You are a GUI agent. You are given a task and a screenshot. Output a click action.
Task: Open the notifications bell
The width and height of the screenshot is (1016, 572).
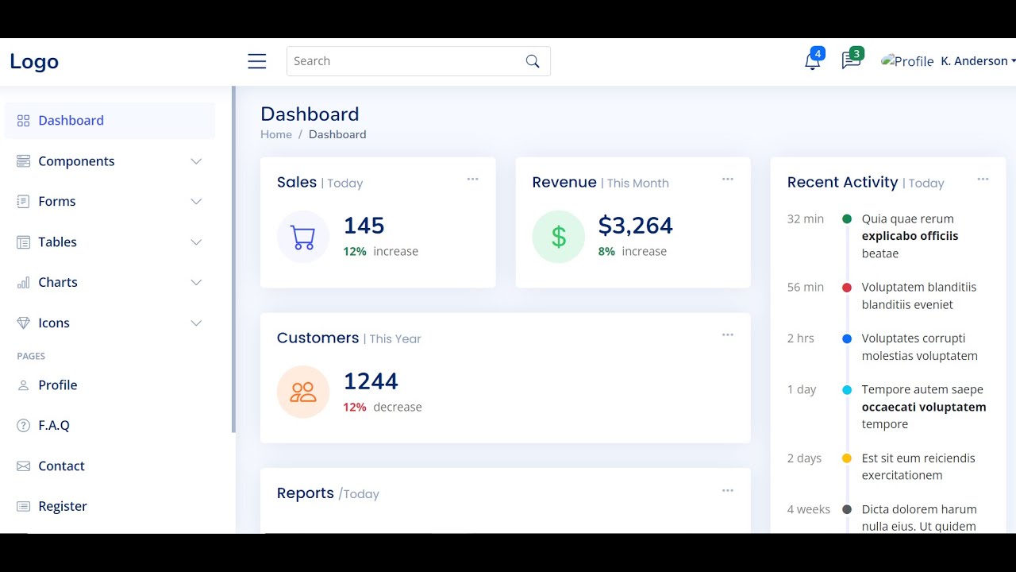coord(812,61)
